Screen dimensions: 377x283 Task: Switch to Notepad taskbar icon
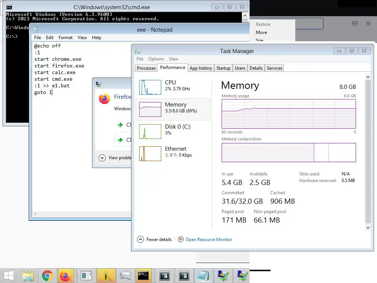203,276
